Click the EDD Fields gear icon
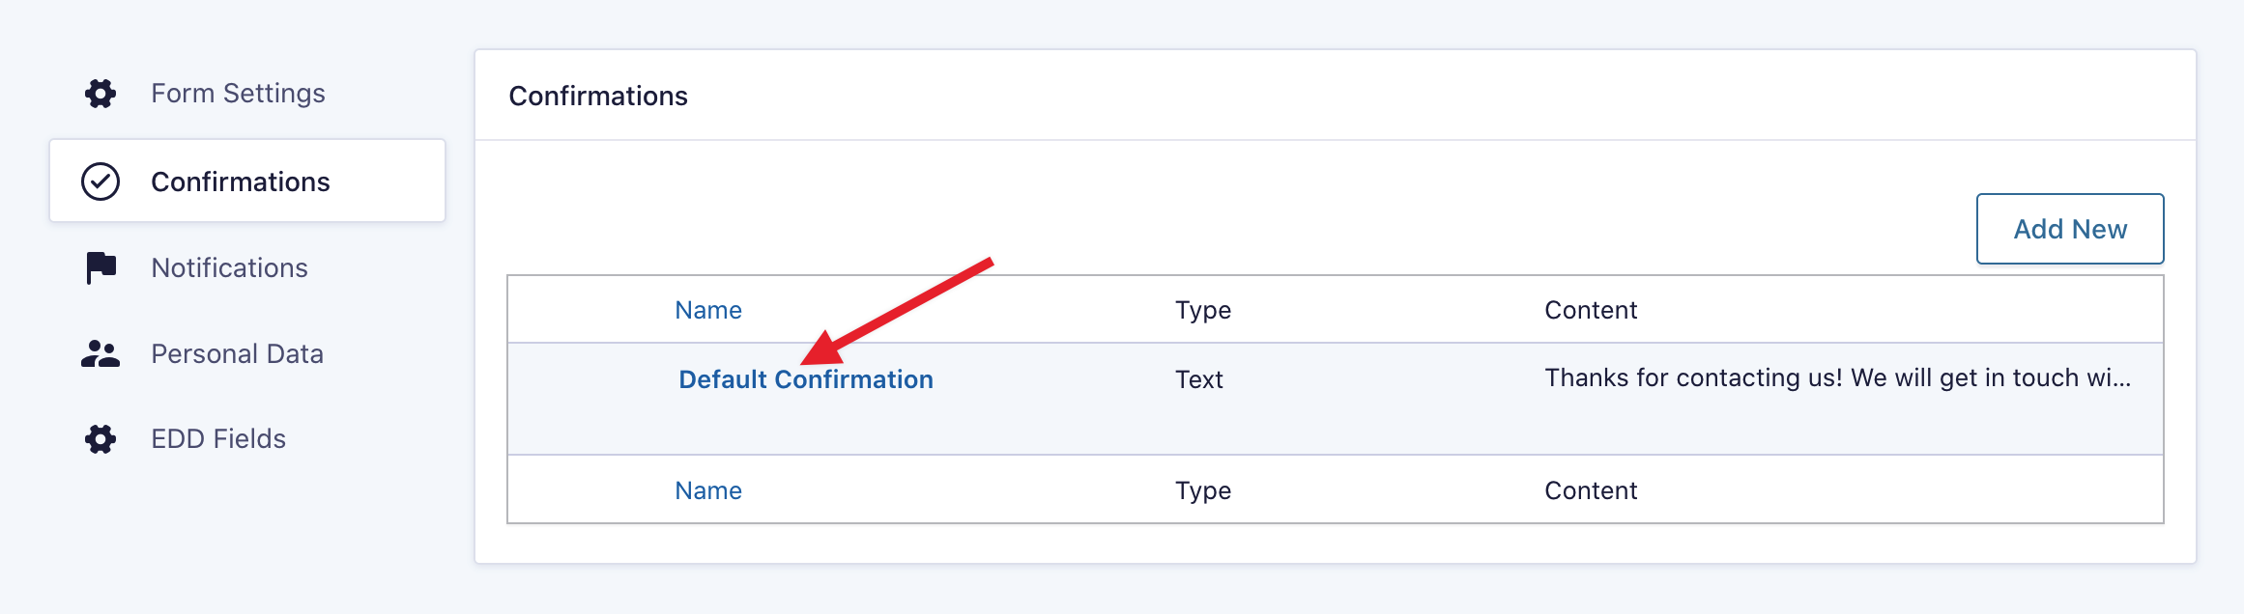 (101, 439)
